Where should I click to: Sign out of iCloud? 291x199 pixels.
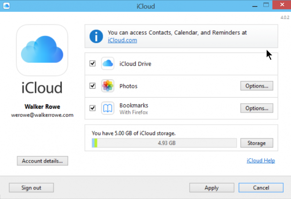click(x=31, y=188)
